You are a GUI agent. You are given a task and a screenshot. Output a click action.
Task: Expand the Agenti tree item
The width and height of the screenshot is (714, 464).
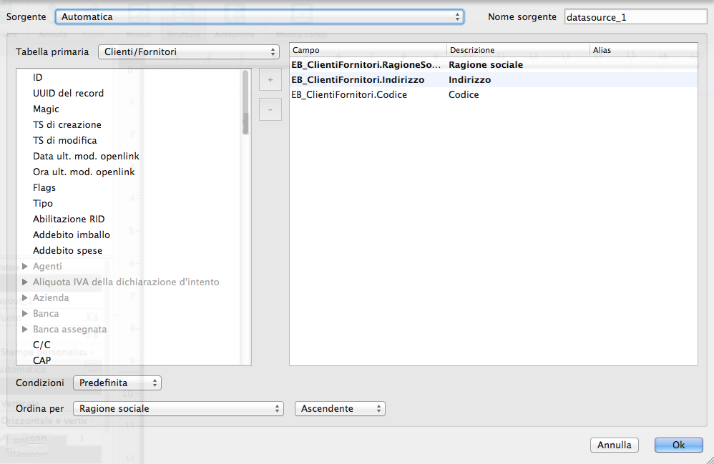pyautogui.click(x=25, y=267)
